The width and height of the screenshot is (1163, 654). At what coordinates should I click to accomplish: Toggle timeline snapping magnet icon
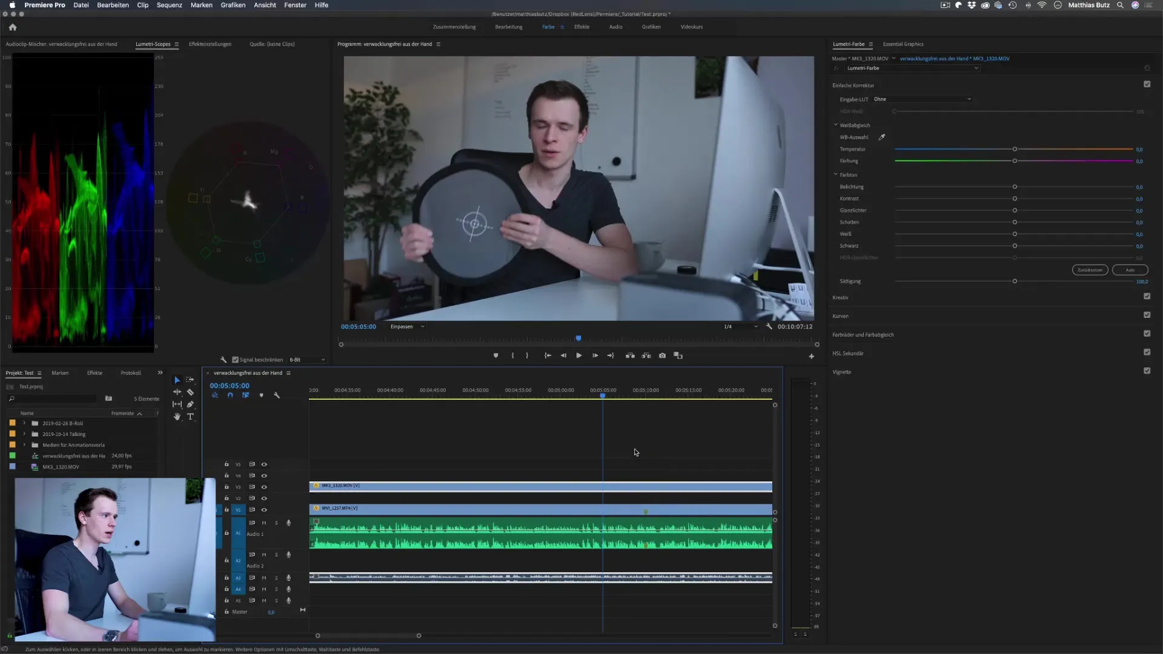(230, 395)
